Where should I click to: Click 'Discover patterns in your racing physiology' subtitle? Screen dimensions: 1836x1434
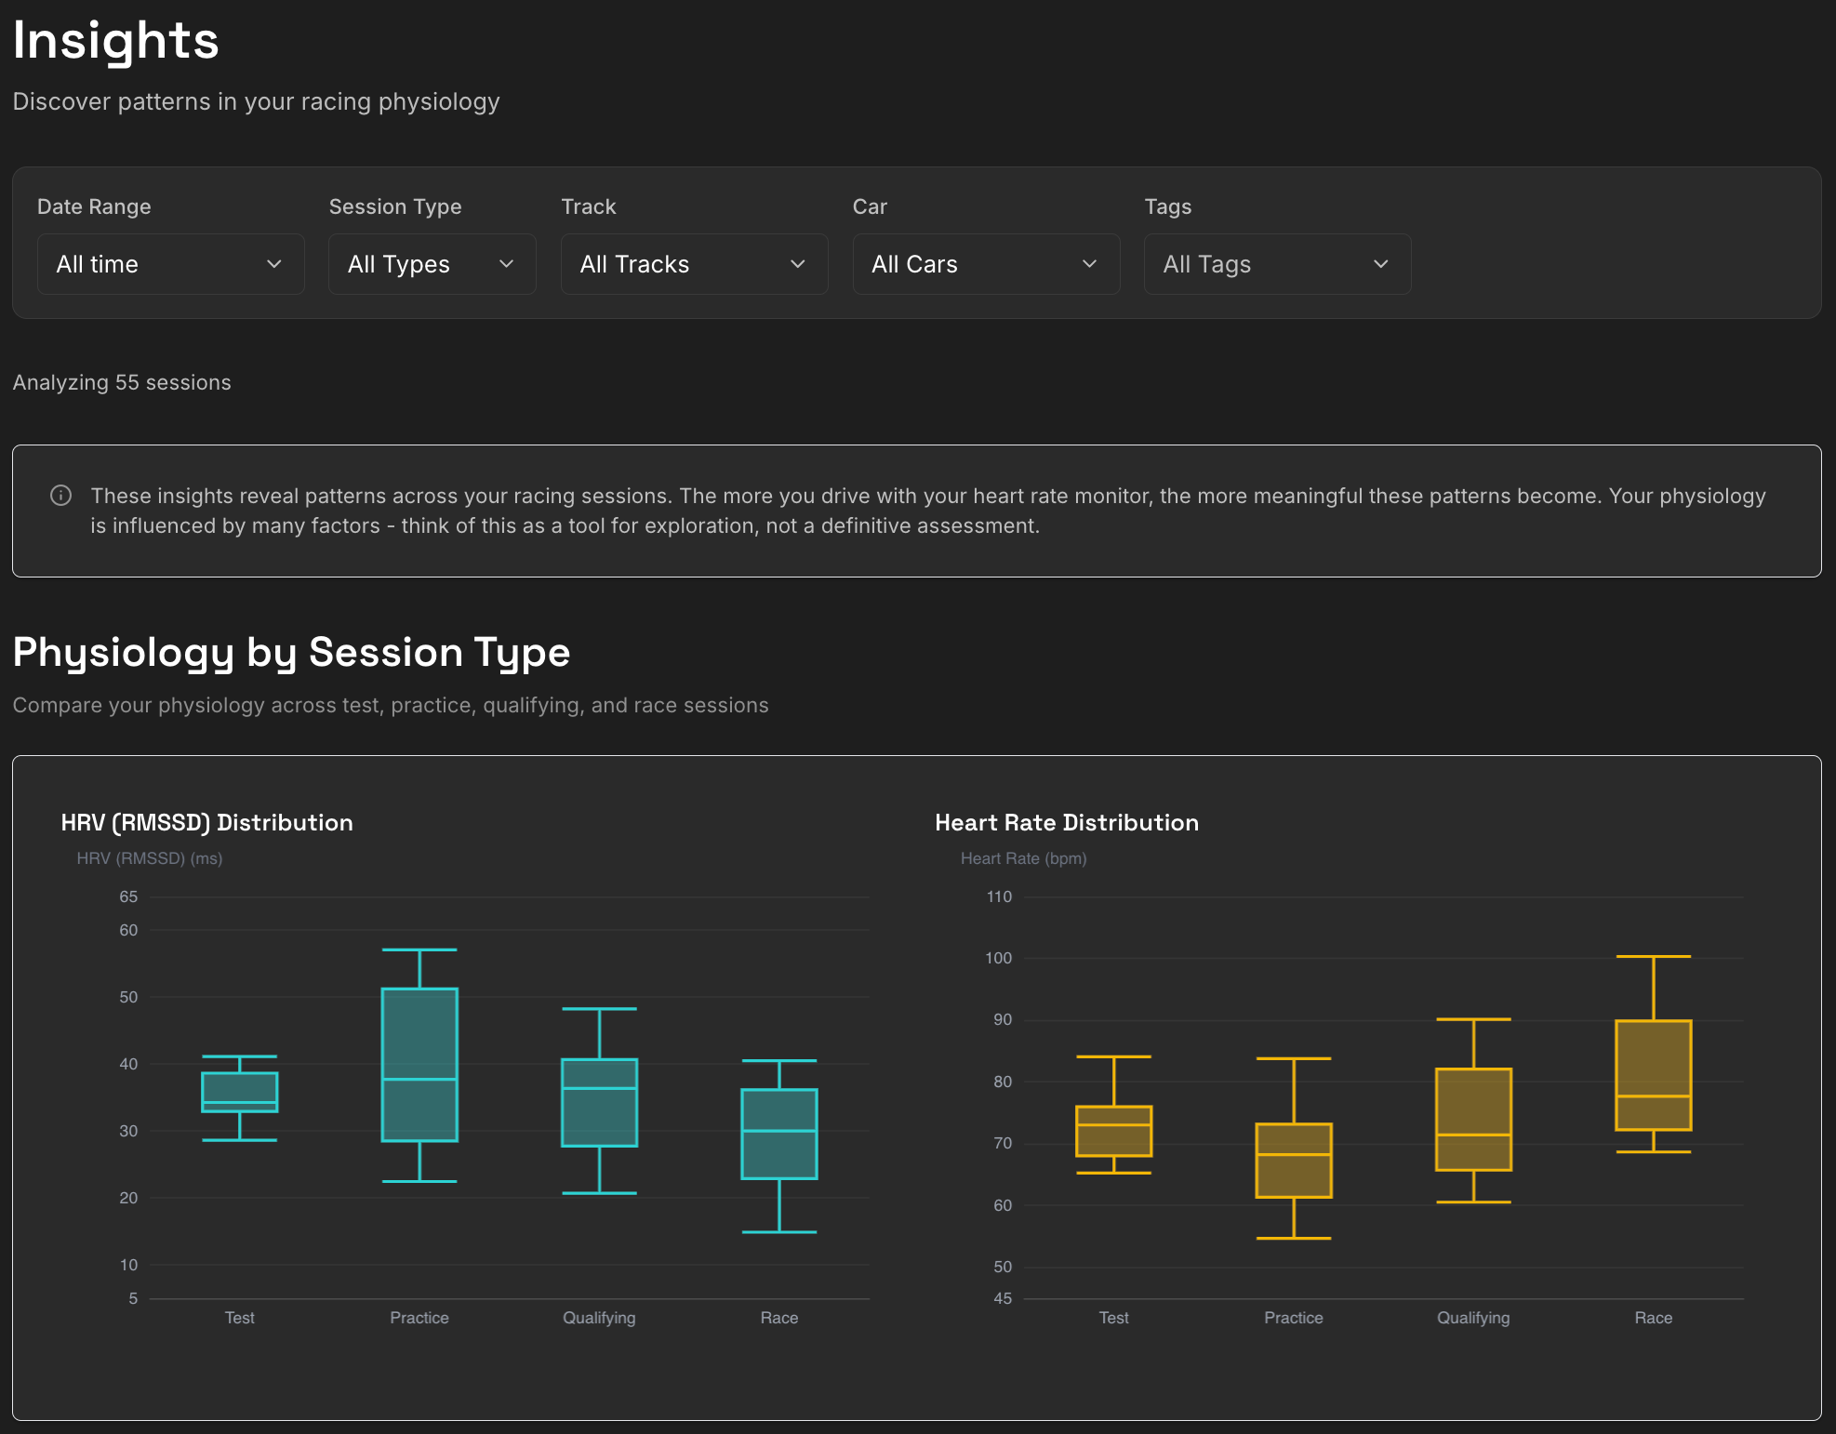[x=257, y=101]
